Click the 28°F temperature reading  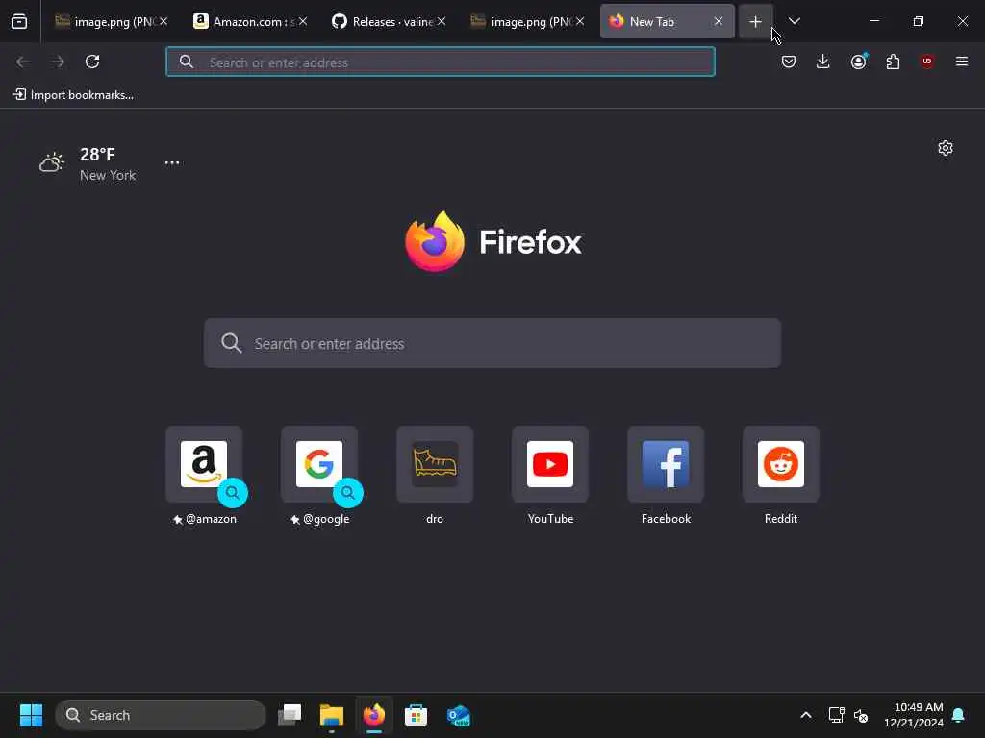click(97, 155)
